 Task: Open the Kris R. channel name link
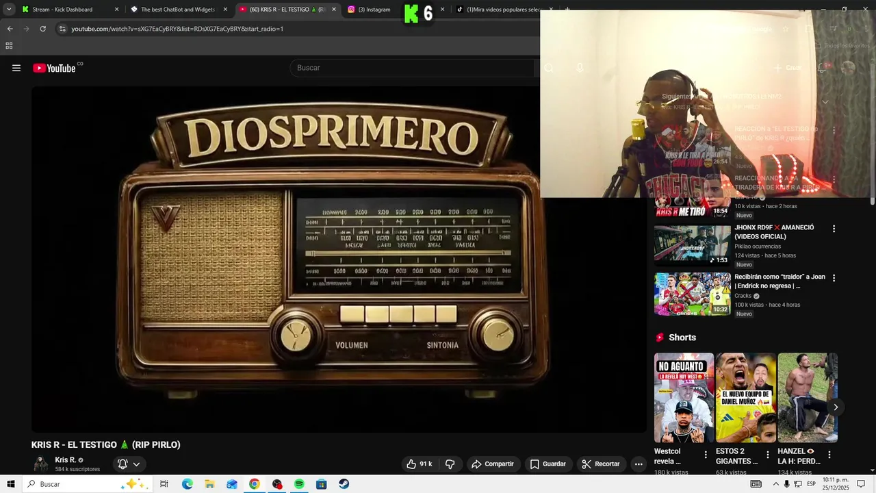click(65, 460)
